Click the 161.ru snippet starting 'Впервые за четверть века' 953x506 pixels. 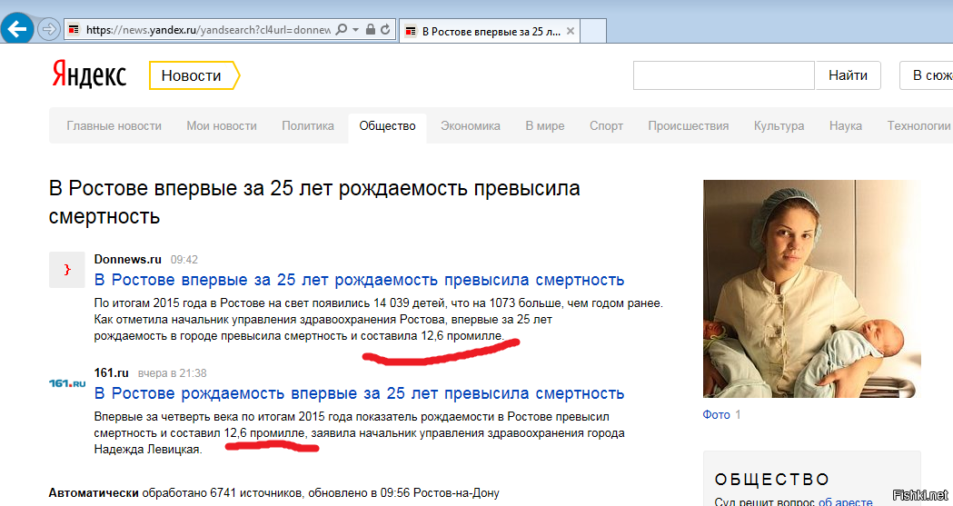[359, 433]
